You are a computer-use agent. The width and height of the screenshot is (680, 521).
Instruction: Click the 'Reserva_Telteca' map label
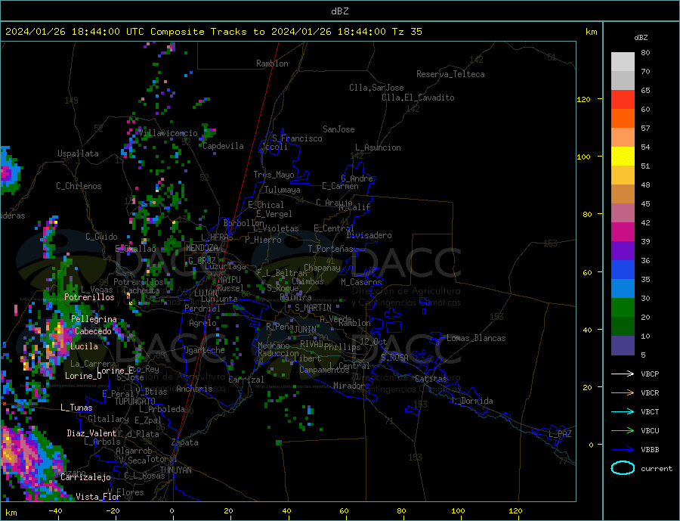point(450,74)
